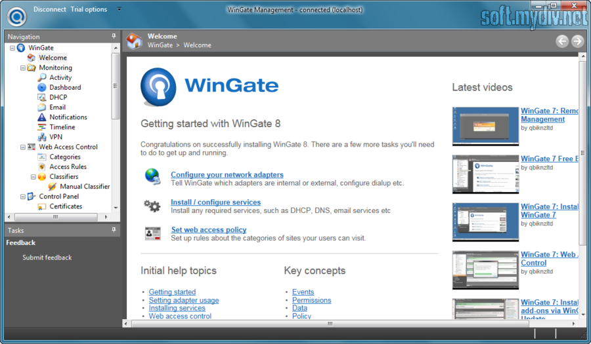
Task: Click the content pane horizontal scrollbar
Action: (330, 323)
